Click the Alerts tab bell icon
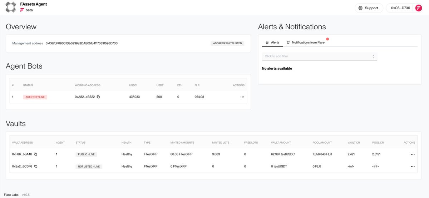This screenshot has width=429, height=198. click(267, 42)
